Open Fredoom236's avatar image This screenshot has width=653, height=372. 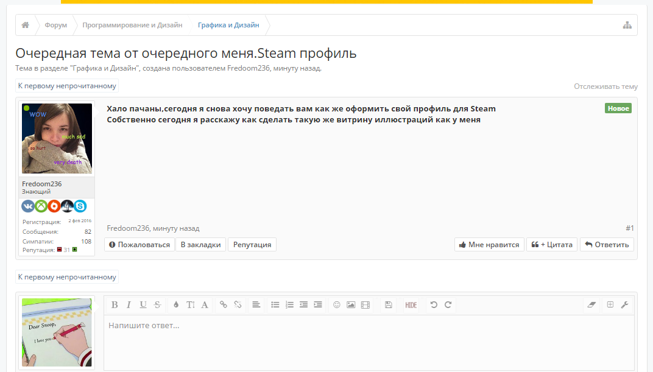tap(57, 139)
